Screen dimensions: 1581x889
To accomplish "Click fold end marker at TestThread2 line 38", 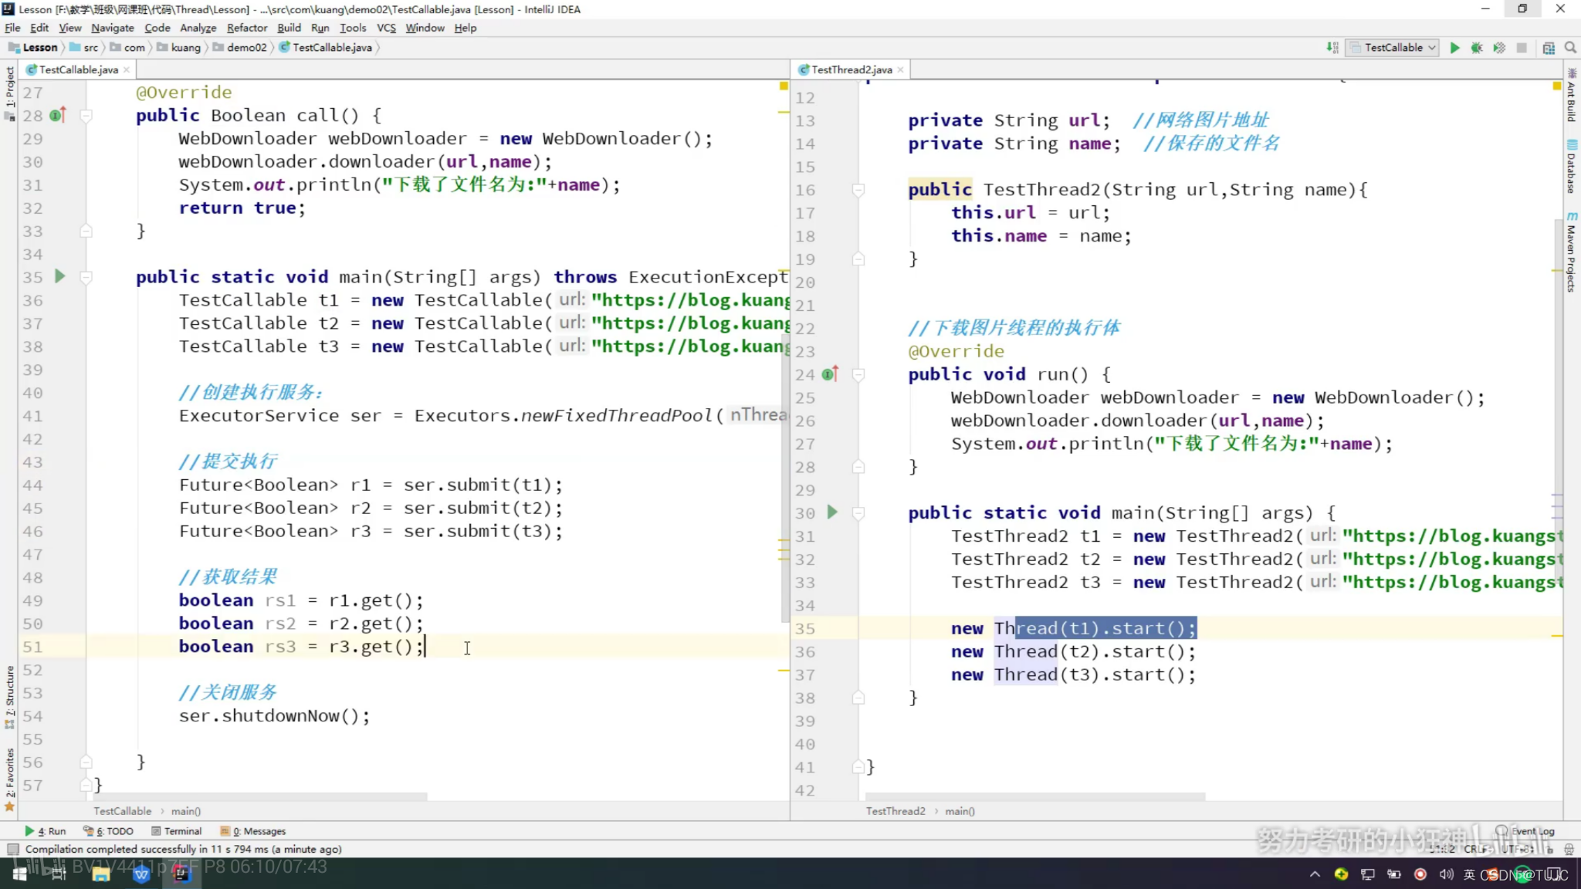I will click(x=858, y=698).
